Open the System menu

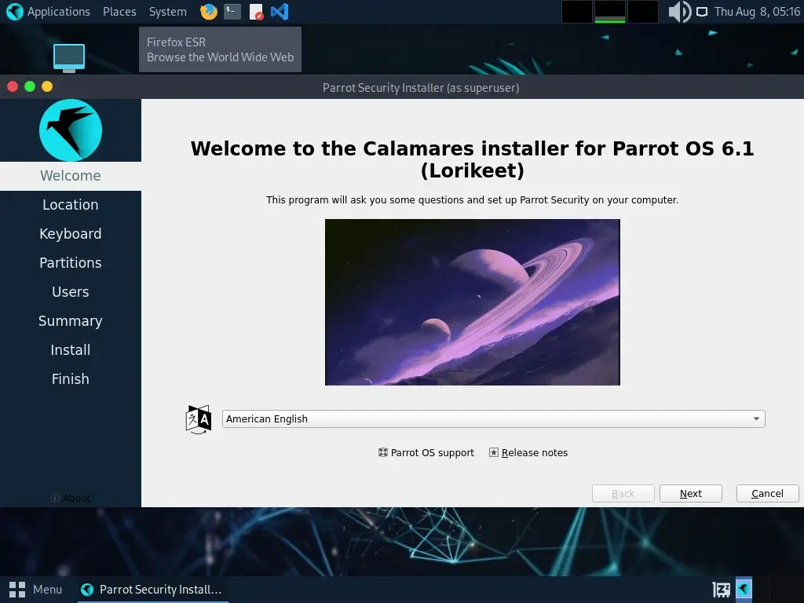coord(168,12)
